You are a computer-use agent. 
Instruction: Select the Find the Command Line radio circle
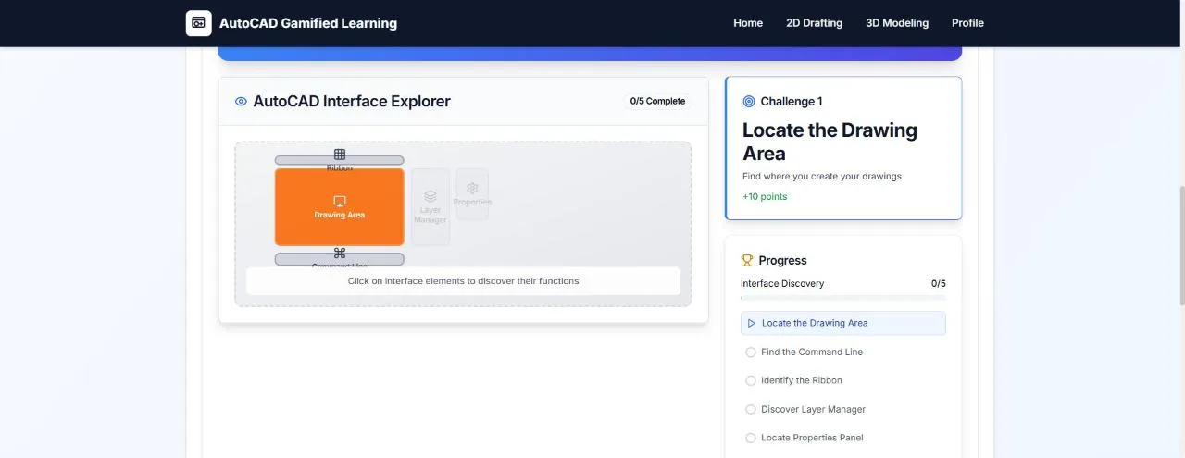click(751, 352)
